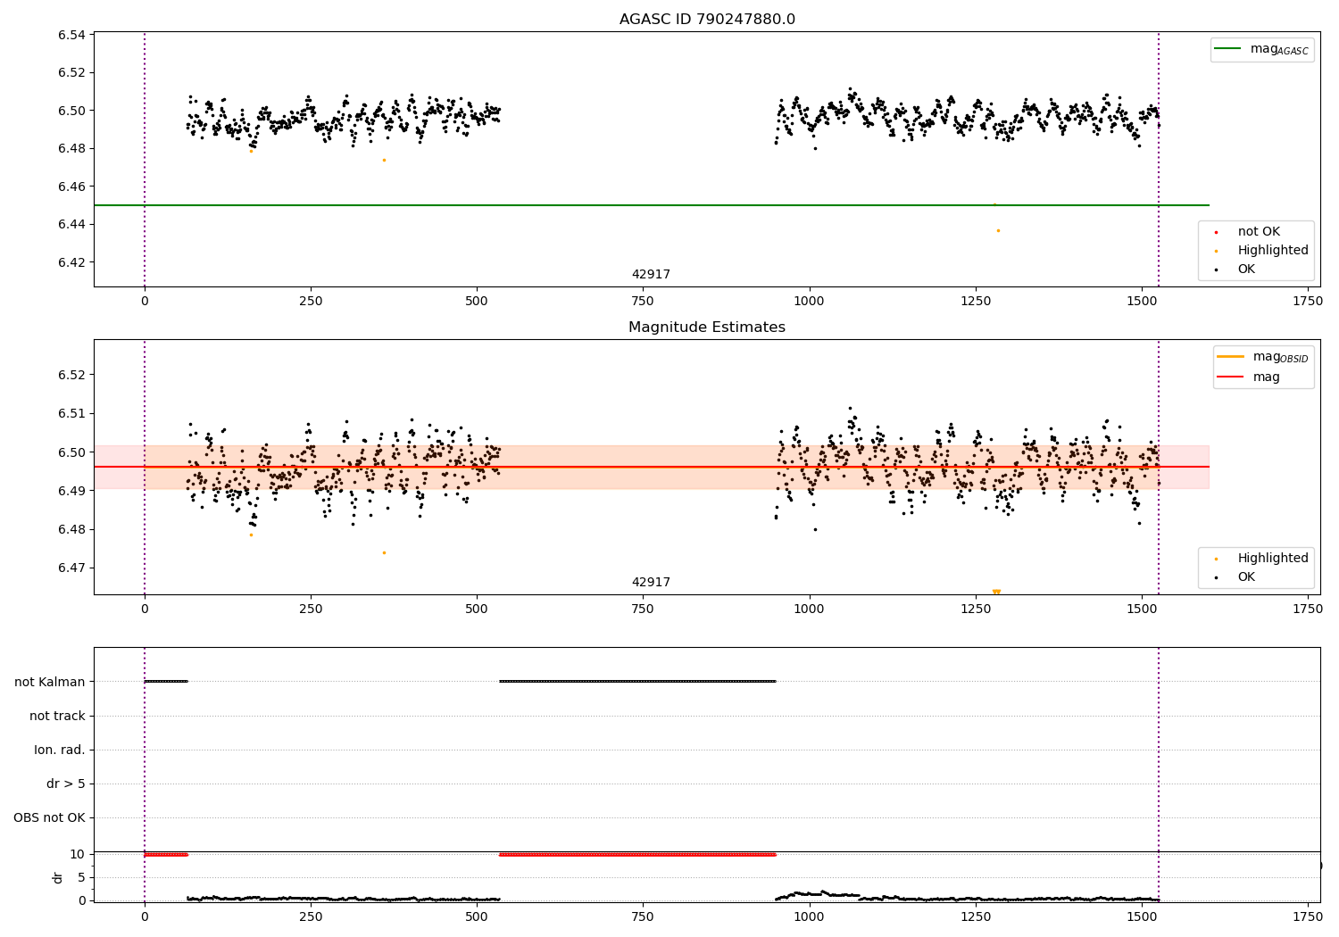Click the 6.51 tick on middle plot y-axis
The height and width of the screenshot is (937, 1339).
point(71,414)
